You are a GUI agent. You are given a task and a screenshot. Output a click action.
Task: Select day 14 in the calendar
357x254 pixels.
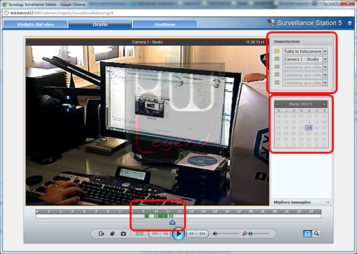301,128
